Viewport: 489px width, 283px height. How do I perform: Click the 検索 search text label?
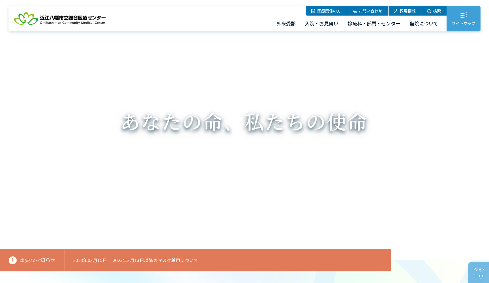pyautogui.click(x=437, y=11)
